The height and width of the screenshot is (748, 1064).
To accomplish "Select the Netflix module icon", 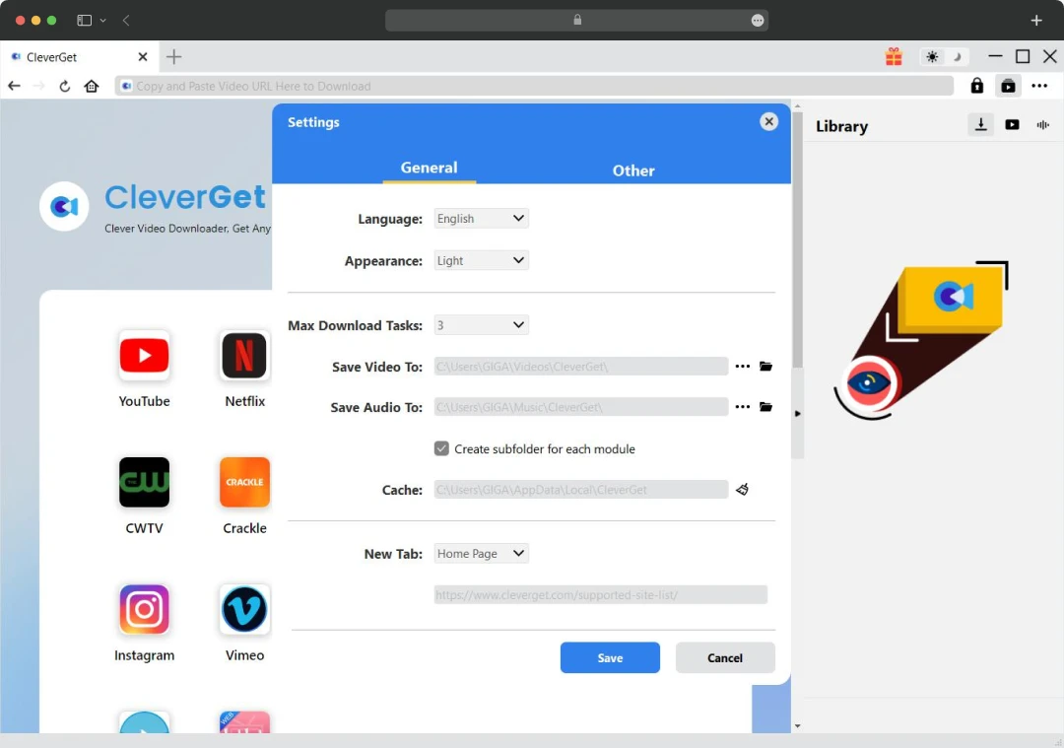I will click(243, 356).
